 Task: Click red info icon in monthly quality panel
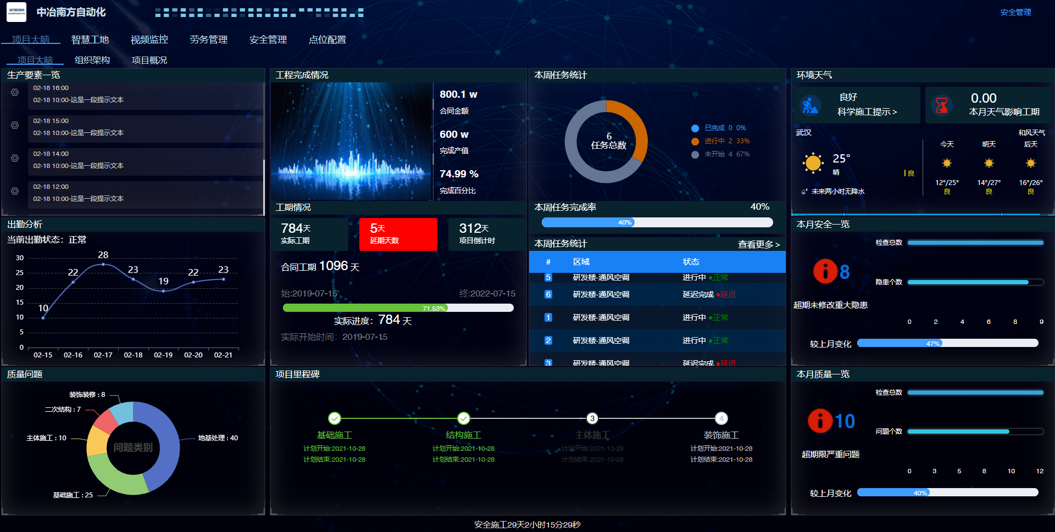tap(820, 421)
